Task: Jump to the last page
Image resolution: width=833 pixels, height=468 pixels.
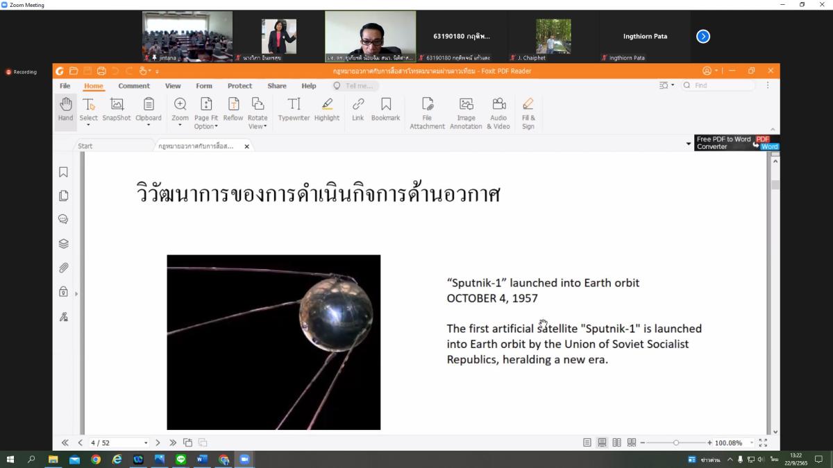Action: point(173,442)
